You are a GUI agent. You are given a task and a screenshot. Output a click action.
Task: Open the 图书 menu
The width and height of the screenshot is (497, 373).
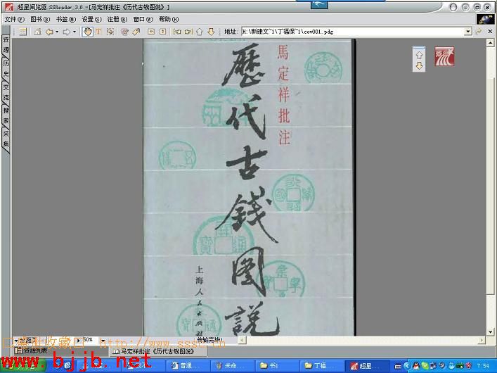[40, 20]
